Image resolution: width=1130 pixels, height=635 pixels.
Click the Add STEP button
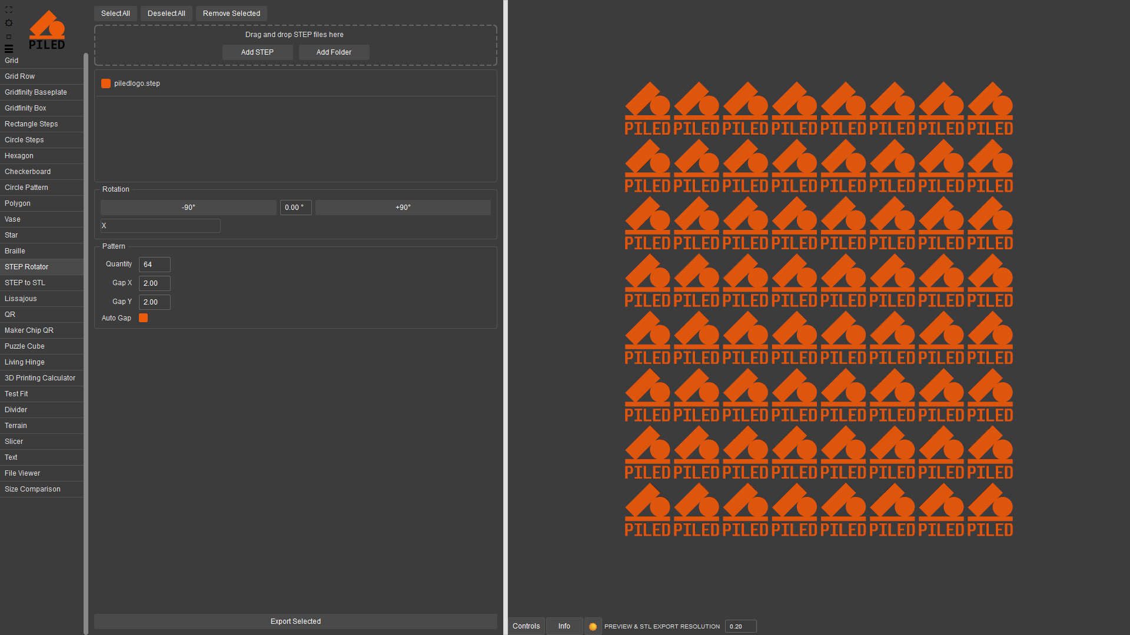pyautogui.click(x=257, y=52)
